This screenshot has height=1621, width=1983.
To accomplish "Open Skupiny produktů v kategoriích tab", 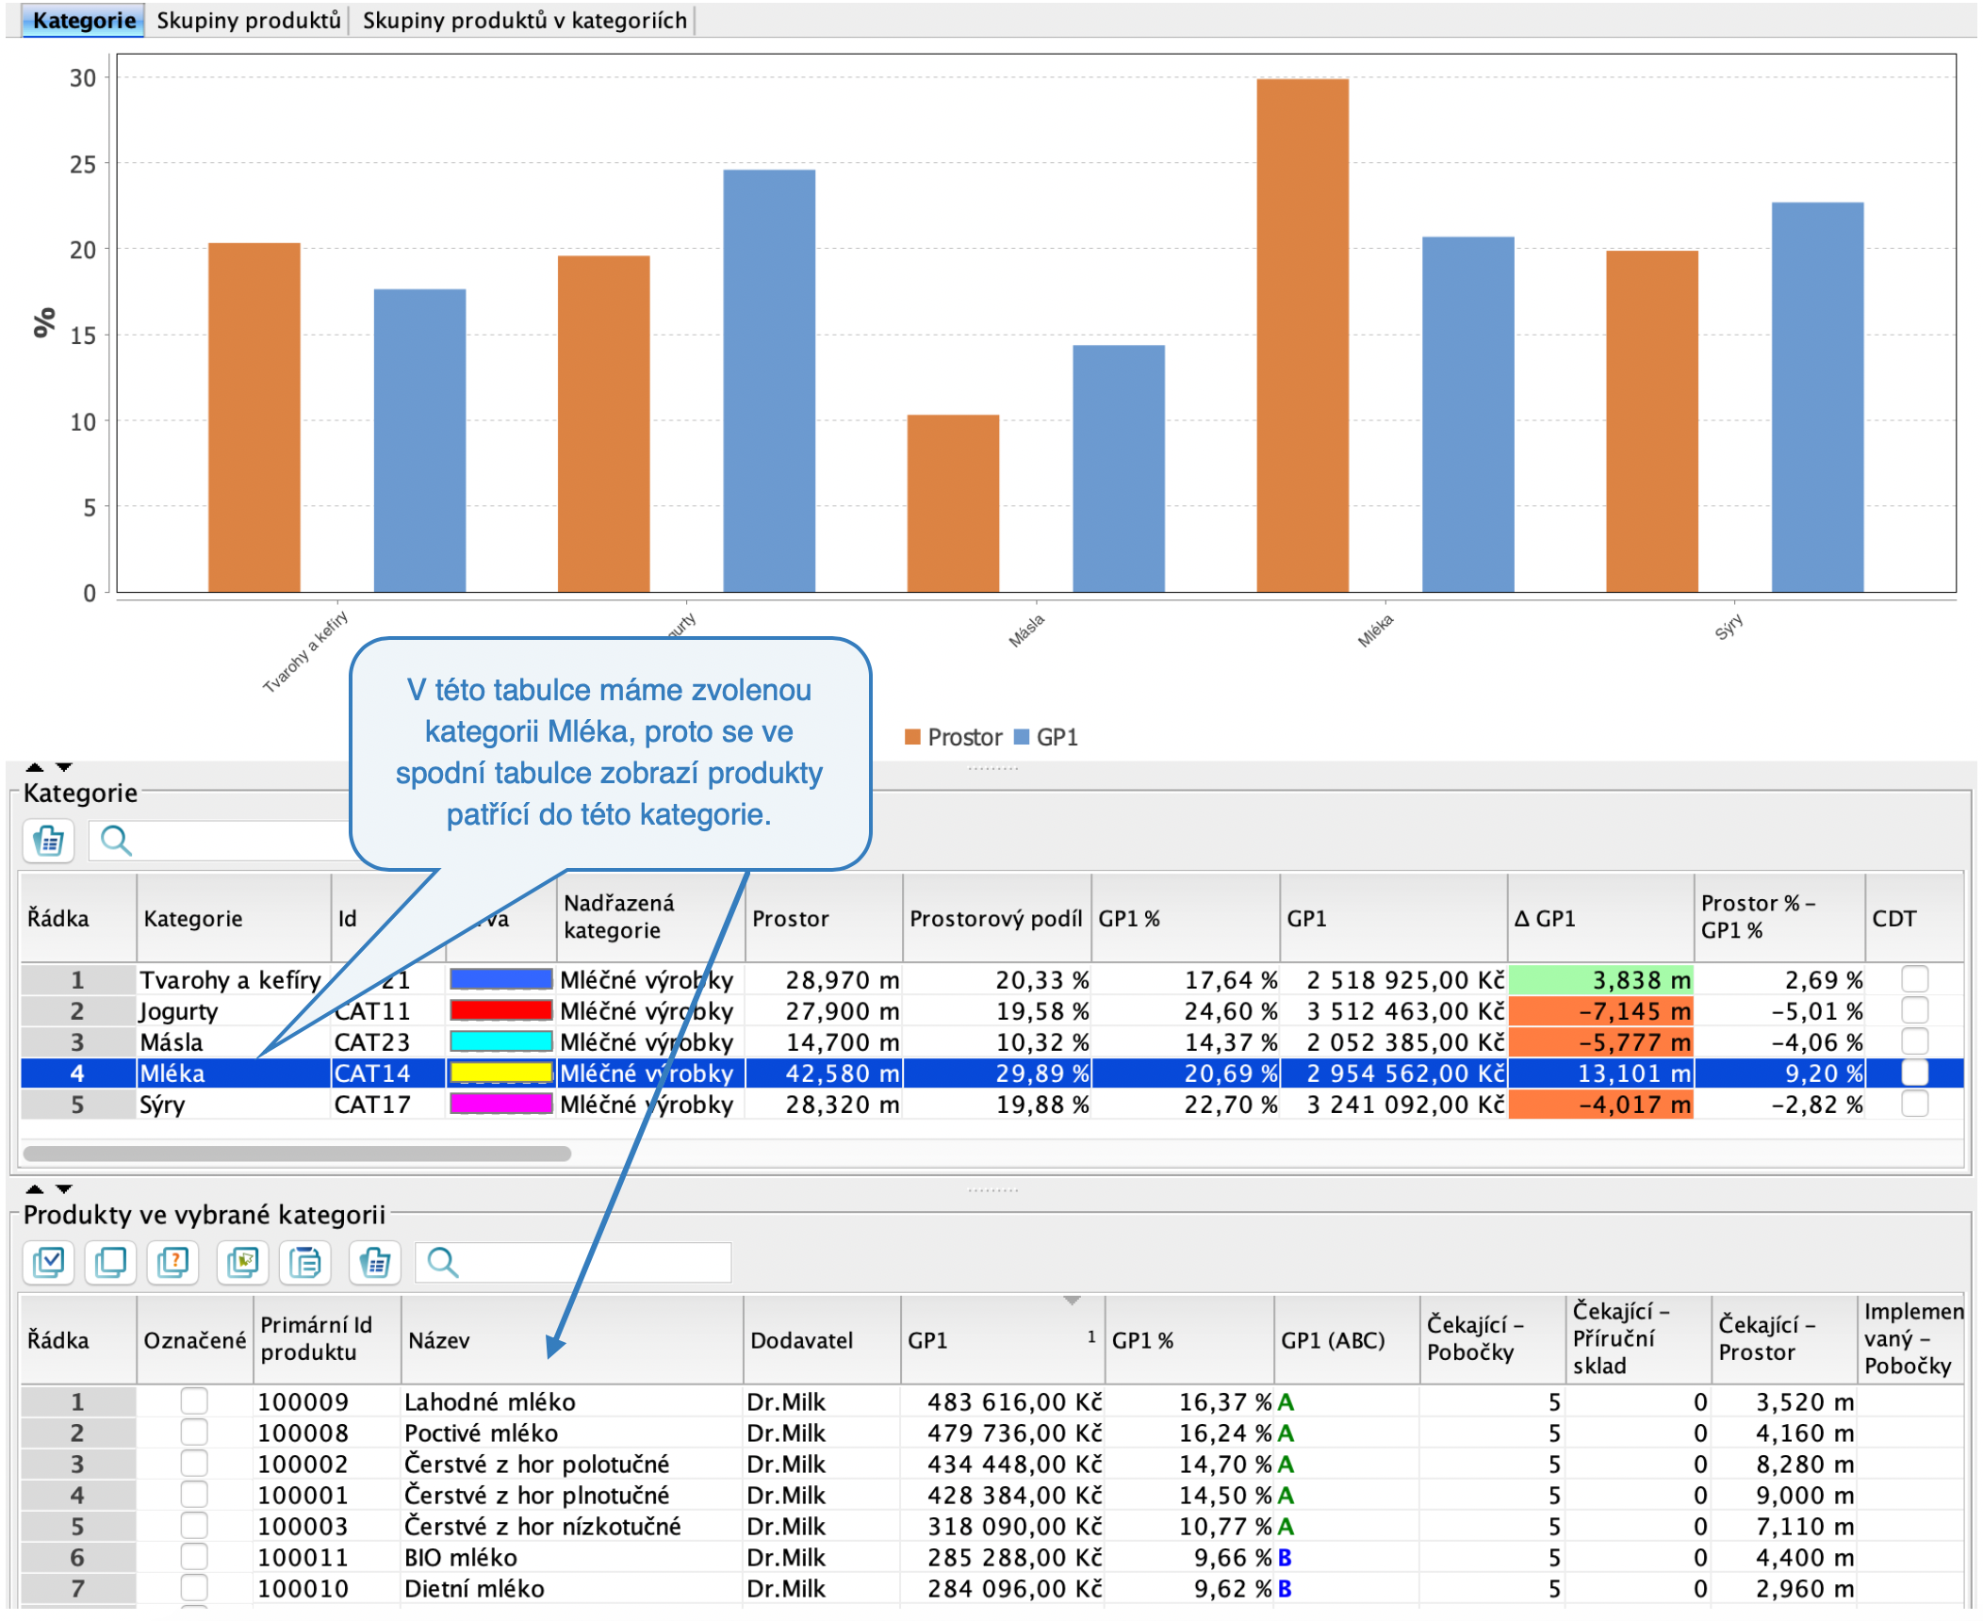I will tap(524, 20).
